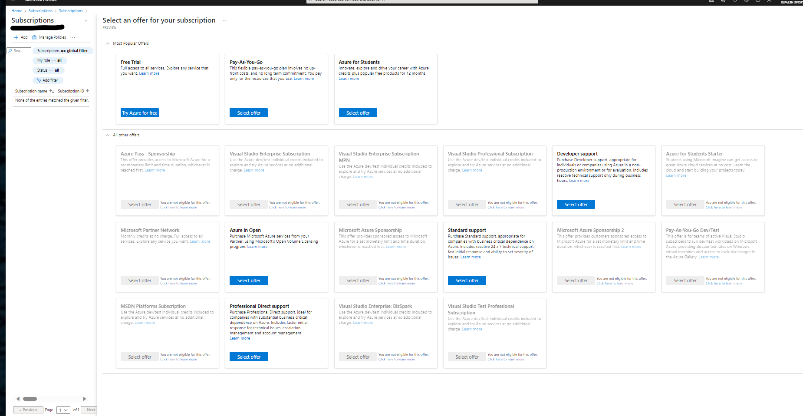The height and width of the screenshot is (416, 803).
Task: Click eligibility learn more under Azure Pass - Sponsorship
Action: coord(178,207)
